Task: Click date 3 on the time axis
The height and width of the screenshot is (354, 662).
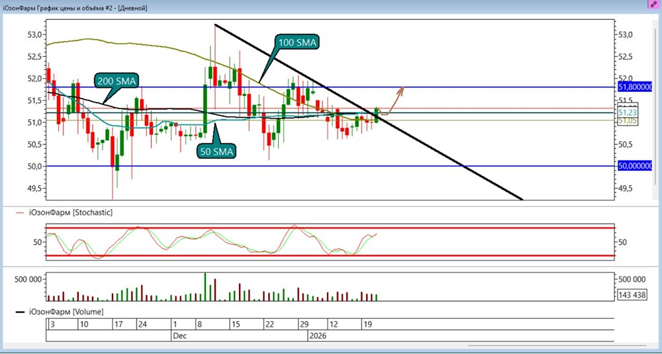Action: coord(52,324)
